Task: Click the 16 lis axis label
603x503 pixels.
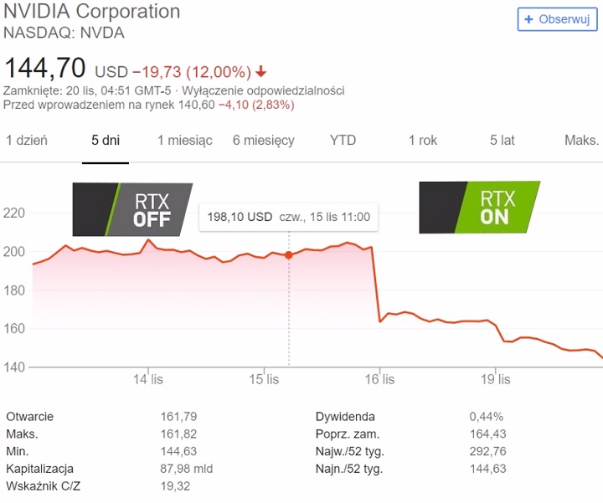Action: coord(380,379)
